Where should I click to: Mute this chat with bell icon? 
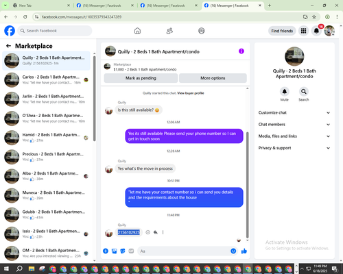285,92
